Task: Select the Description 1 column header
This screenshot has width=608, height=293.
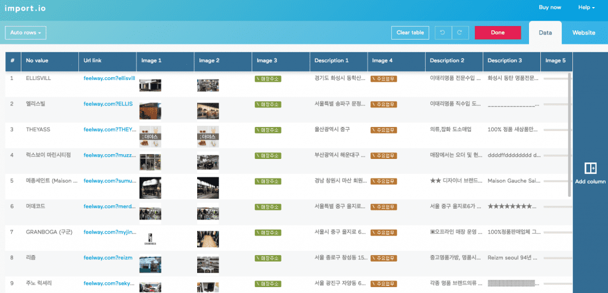Action: pos(338,61)
